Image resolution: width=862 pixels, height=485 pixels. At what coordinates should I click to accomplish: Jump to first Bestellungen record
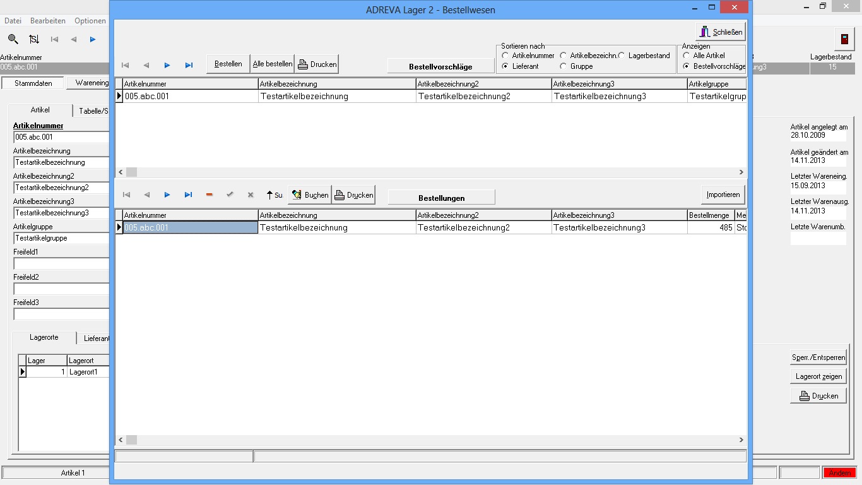(x=126, y=195)
